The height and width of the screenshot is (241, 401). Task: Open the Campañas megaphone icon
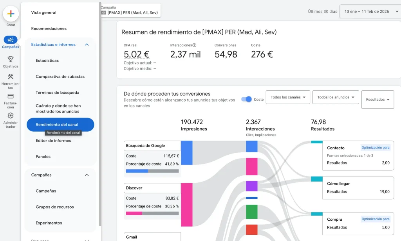click(11, 40)
